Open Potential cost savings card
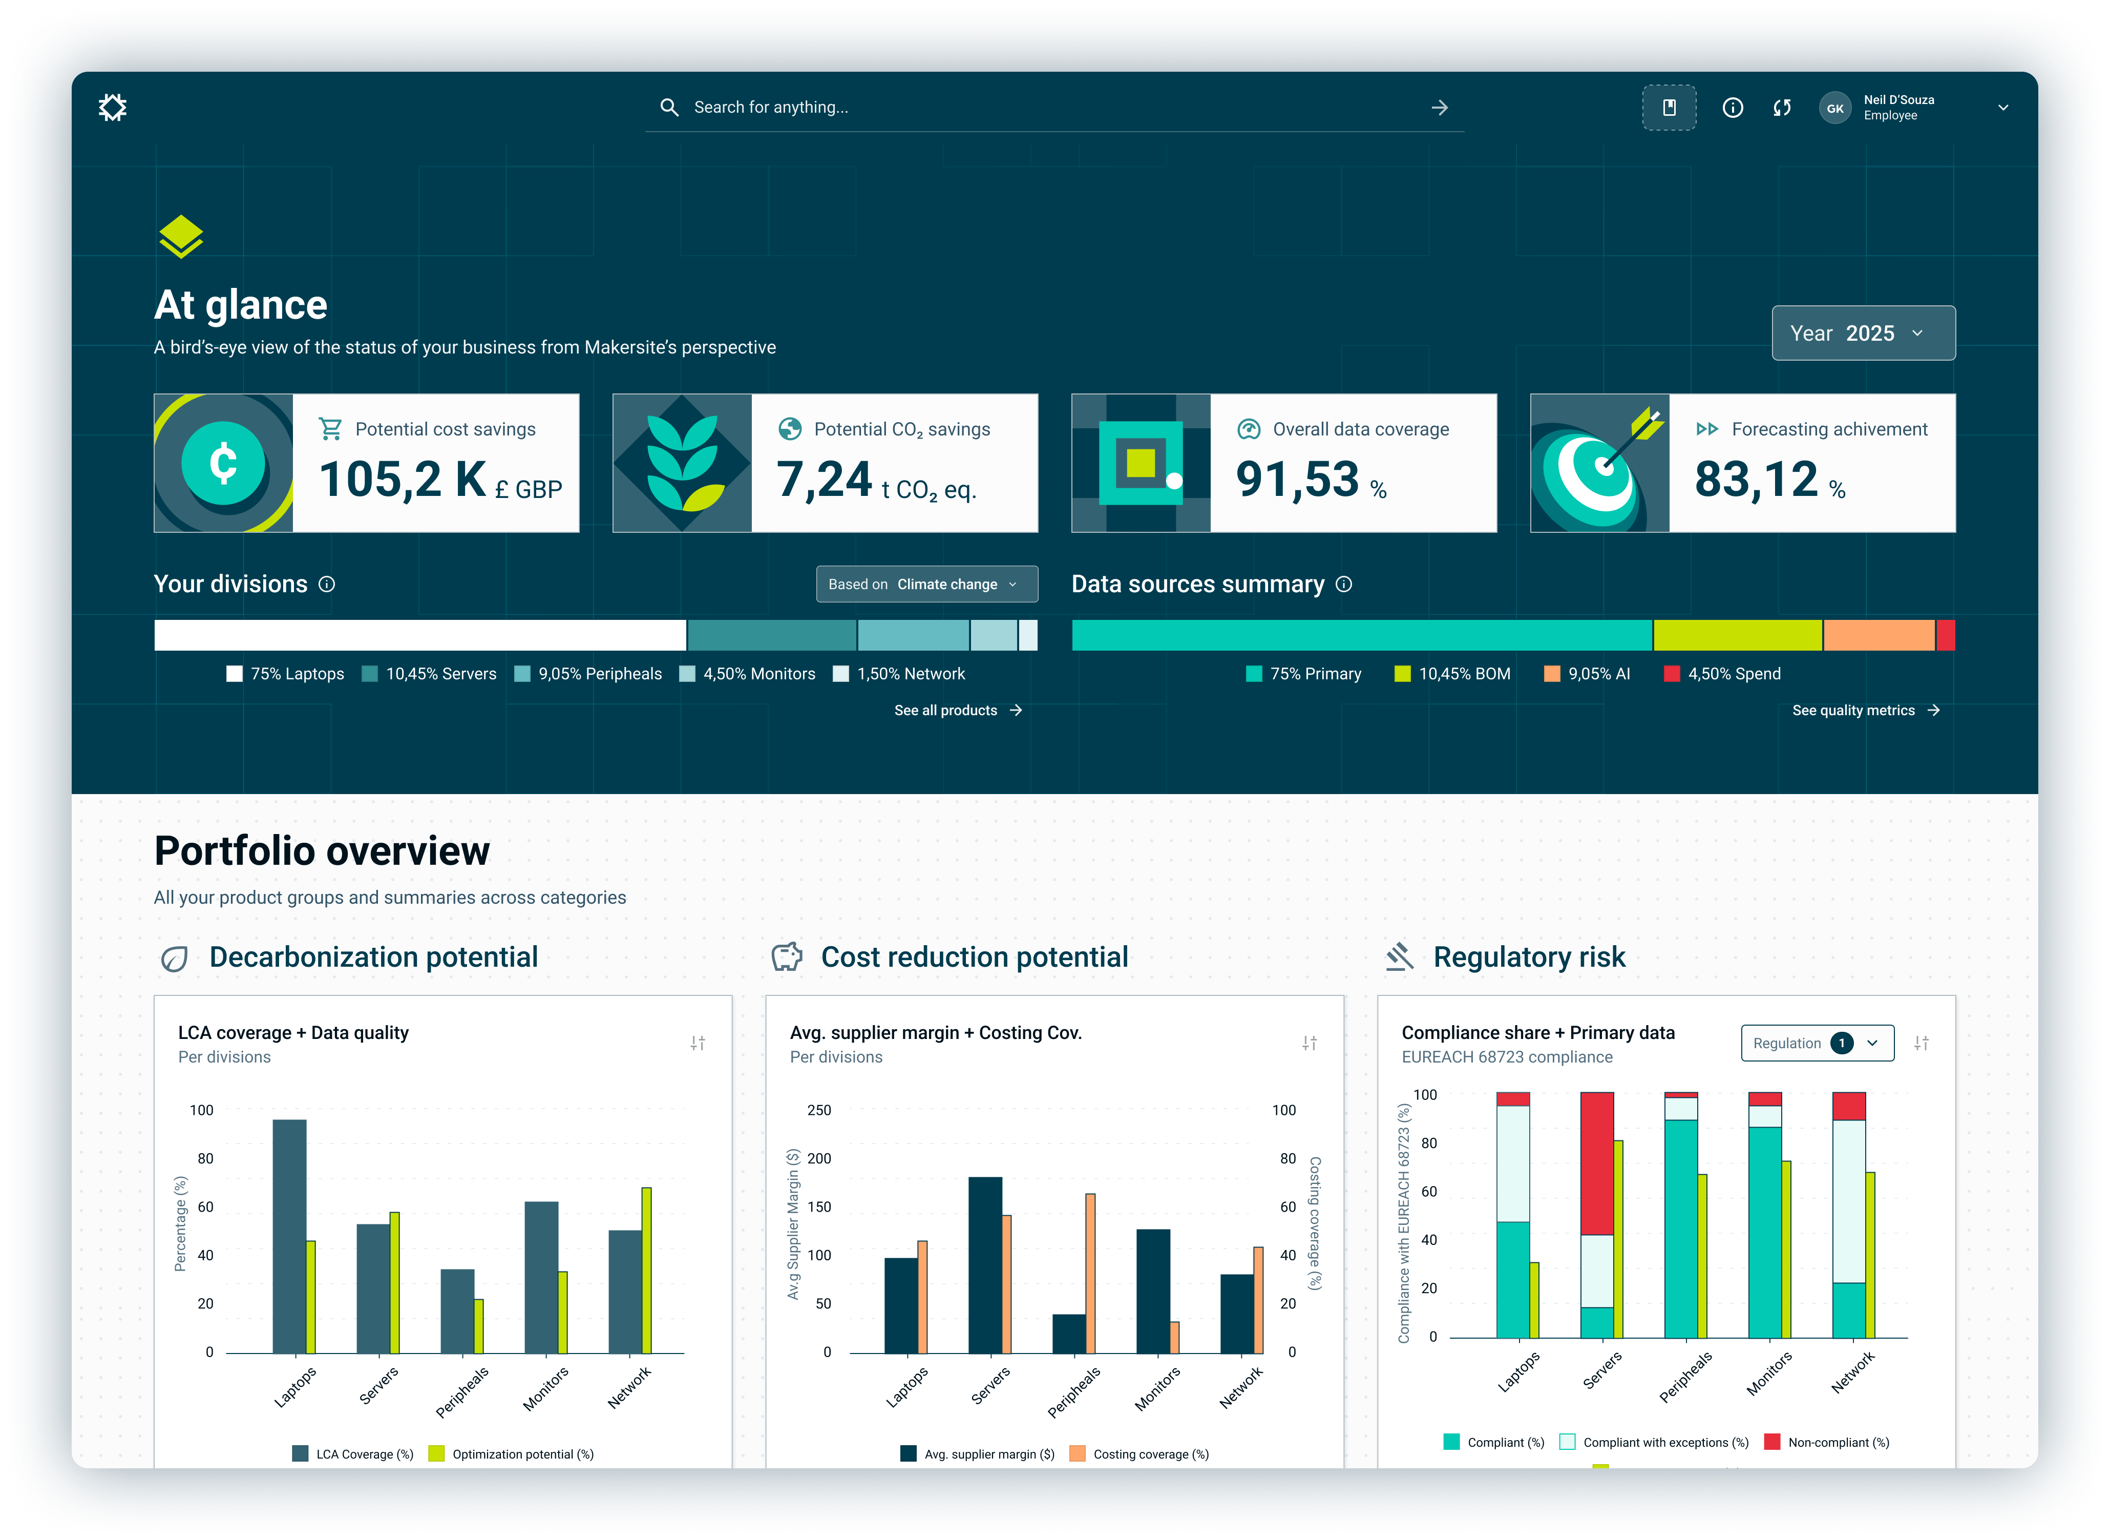2110x1540 pixels. click(x=366, y=463)
